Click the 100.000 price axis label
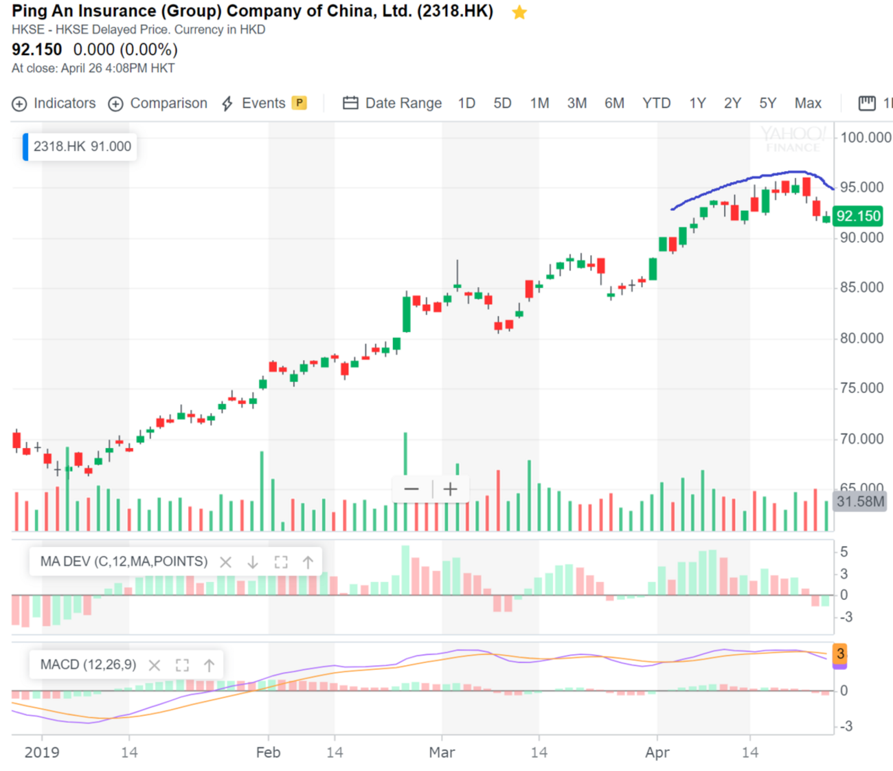Screen dimensions: 893x771 tap(866, 137)
